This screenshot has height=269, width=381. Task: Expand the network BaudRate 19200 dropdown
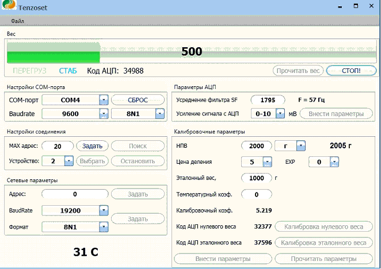coord(104,210)
